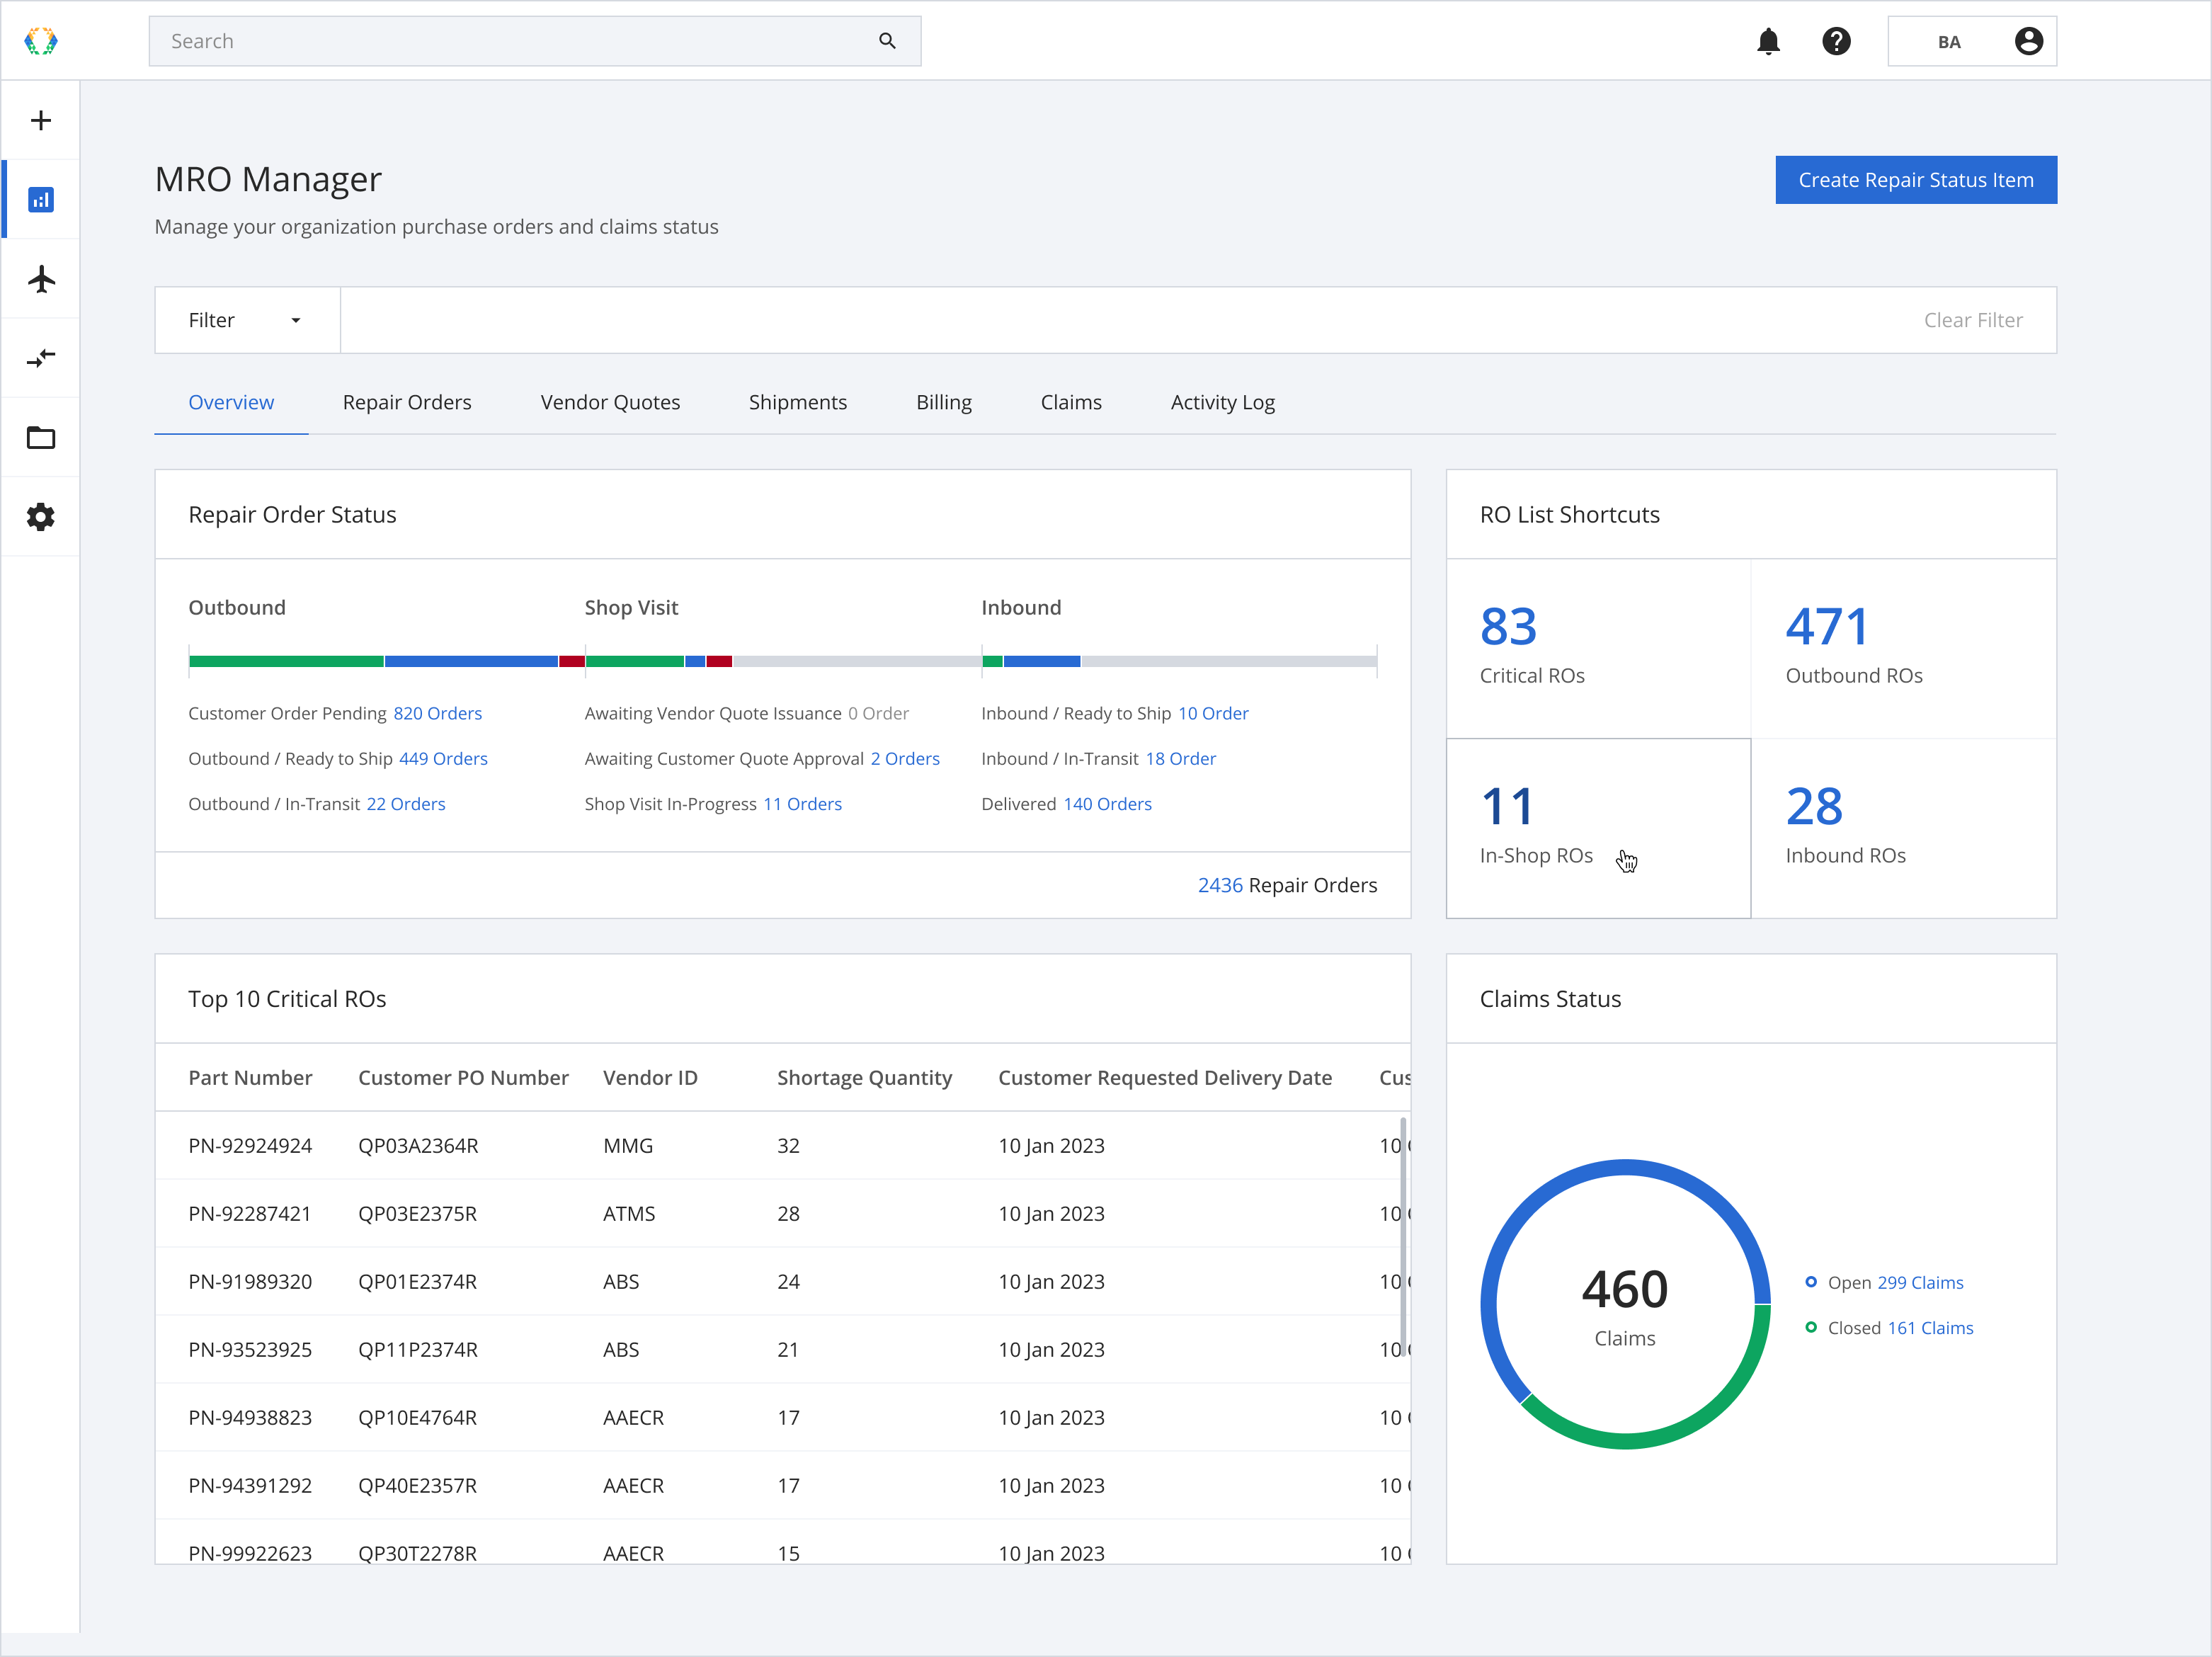This screenshot has height=1657, width=2212.
Task: Select part number PN-93523925
Action: point(250,1350)
